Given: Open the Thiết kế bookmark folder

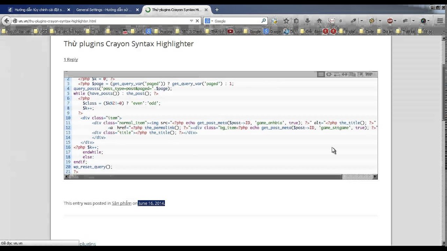Looking at the screenshot, I should click(405, 31).
